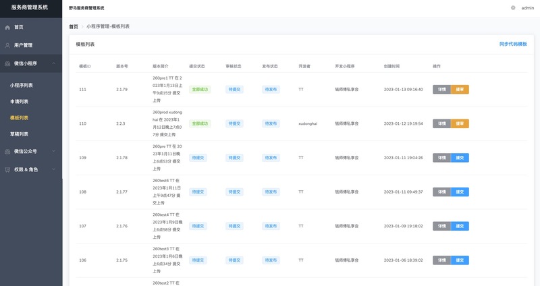Click the 微信小程序 sidebar icon

(7, 63)
